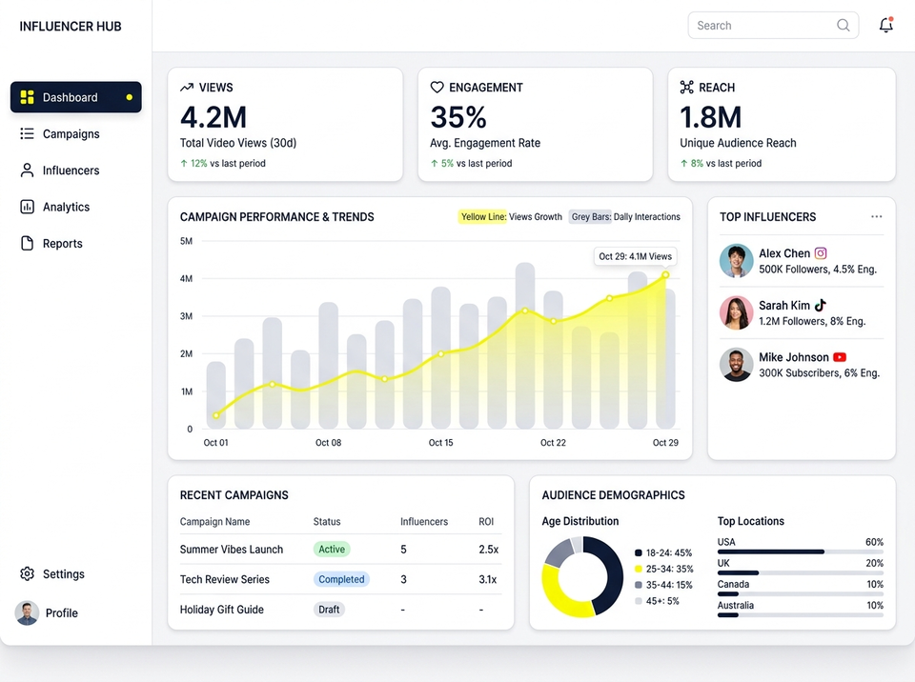Click the Influencers person icon

click(27, 170)
